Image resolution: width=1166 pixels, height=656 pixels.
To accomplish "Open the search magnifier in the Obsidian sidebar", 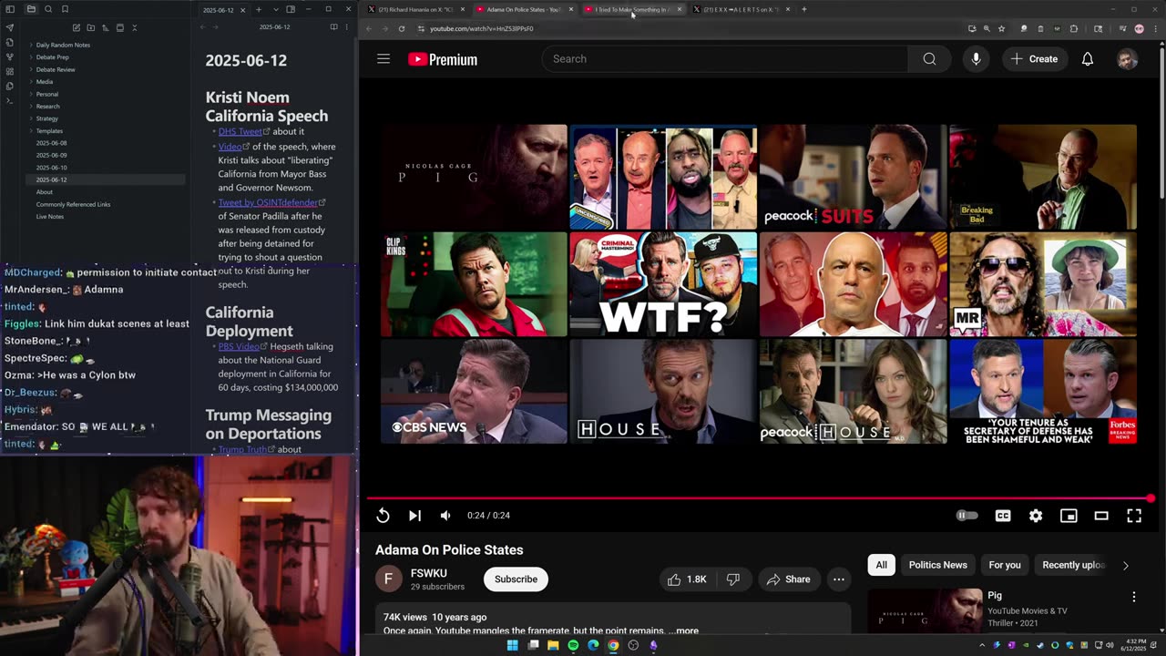I will (48, 9).
